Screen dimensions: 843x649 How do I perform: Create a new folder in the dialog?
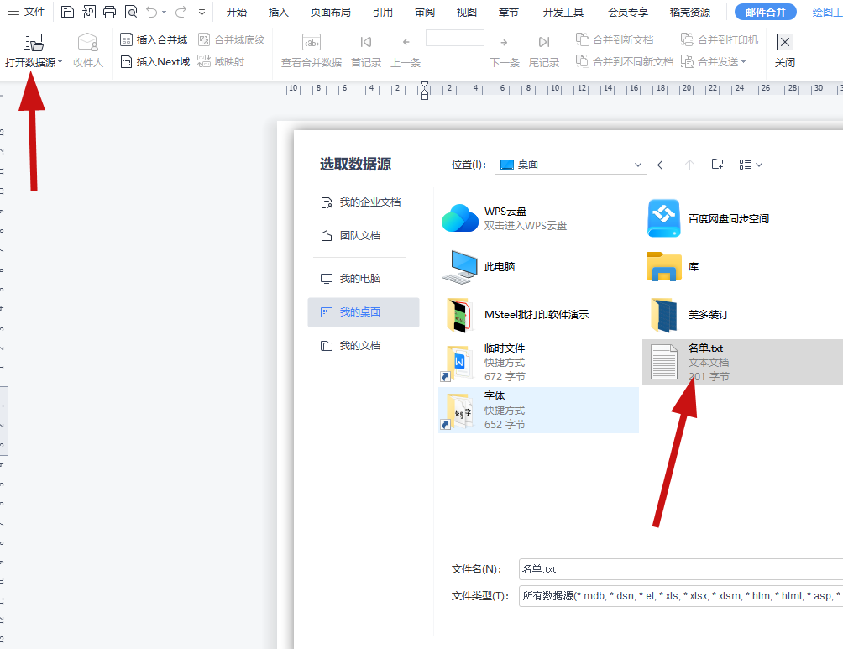point(717,164)
